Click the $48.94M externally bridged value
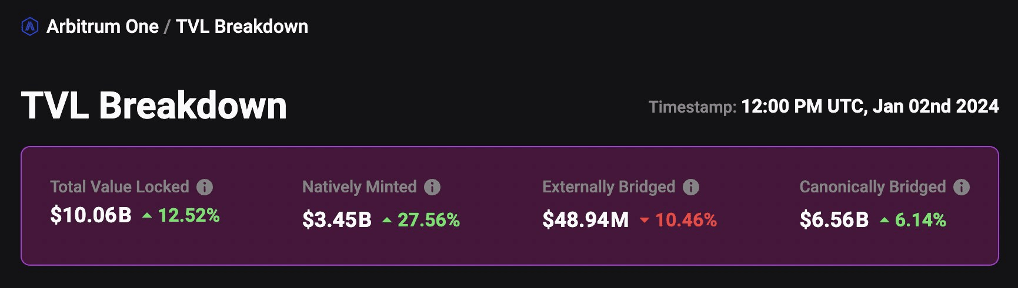1018x288 pixels. coord(585,220)
